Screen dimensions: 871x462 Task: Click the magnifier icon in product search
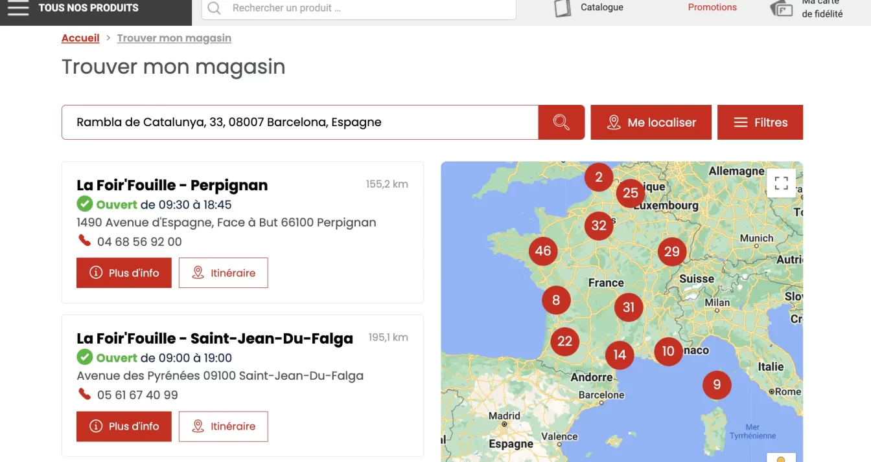tap(215, 8)
